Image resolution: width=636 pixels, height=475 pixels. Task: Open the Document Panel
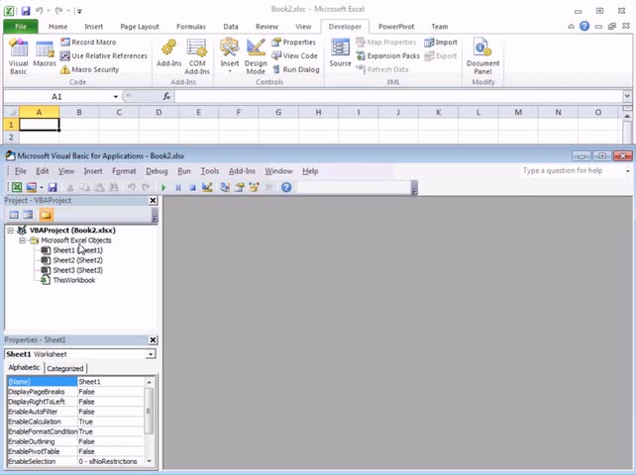(x=482, y=56)
